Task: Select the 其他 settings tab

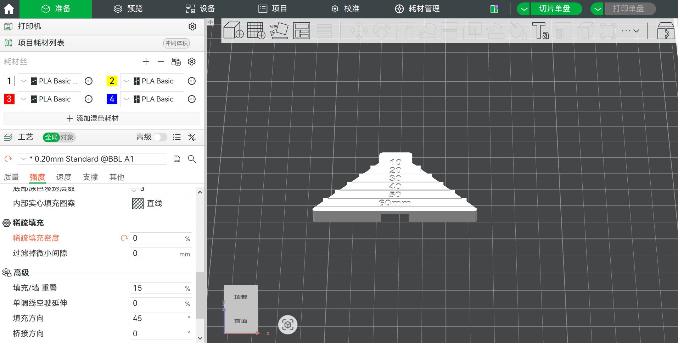Action: pos(117,177)
